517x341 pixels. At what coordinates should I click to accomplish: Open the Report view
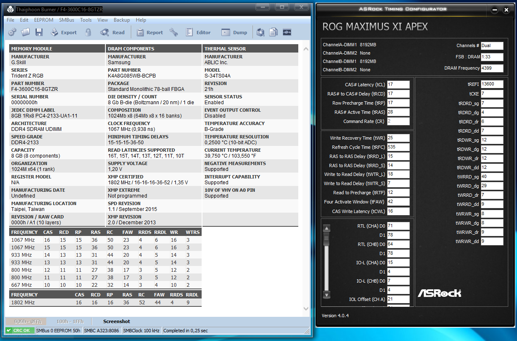149,32
